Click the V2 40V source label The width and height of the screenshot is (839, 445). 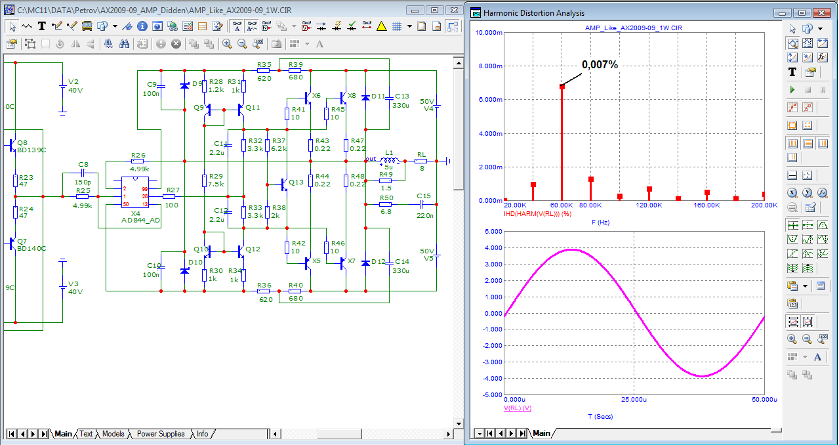[x=75, y=85]
